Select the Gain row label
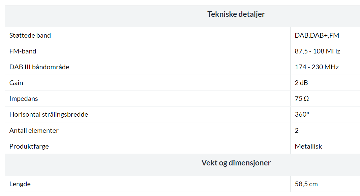360x196 pixels. click(16, 83)
